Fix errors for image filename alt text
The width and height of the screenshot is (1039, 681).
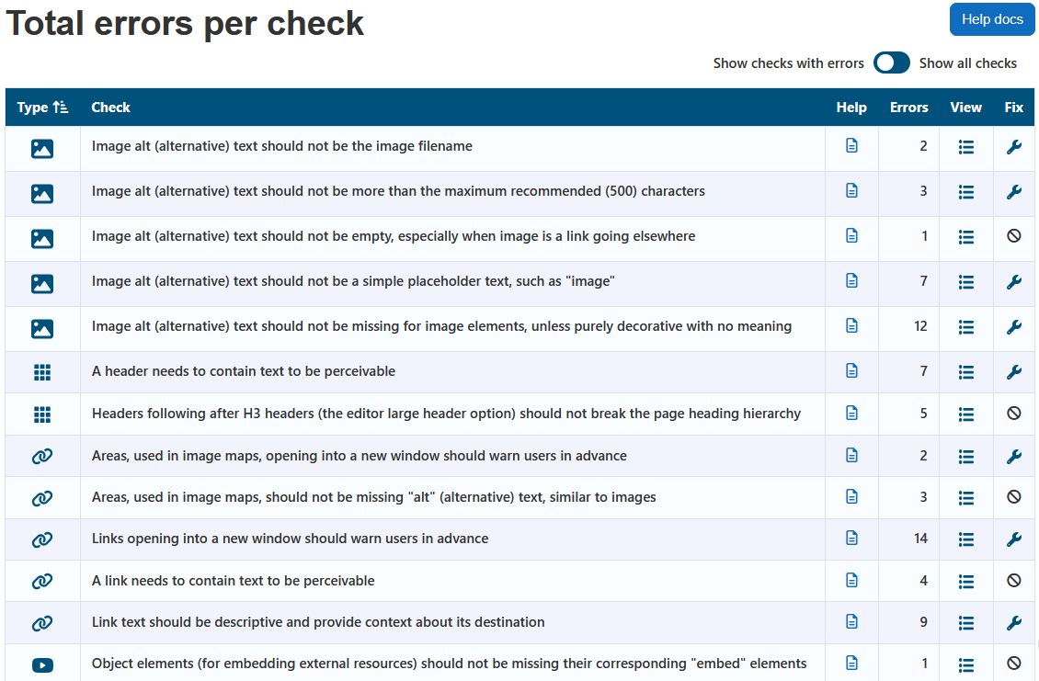(1014, 147)
